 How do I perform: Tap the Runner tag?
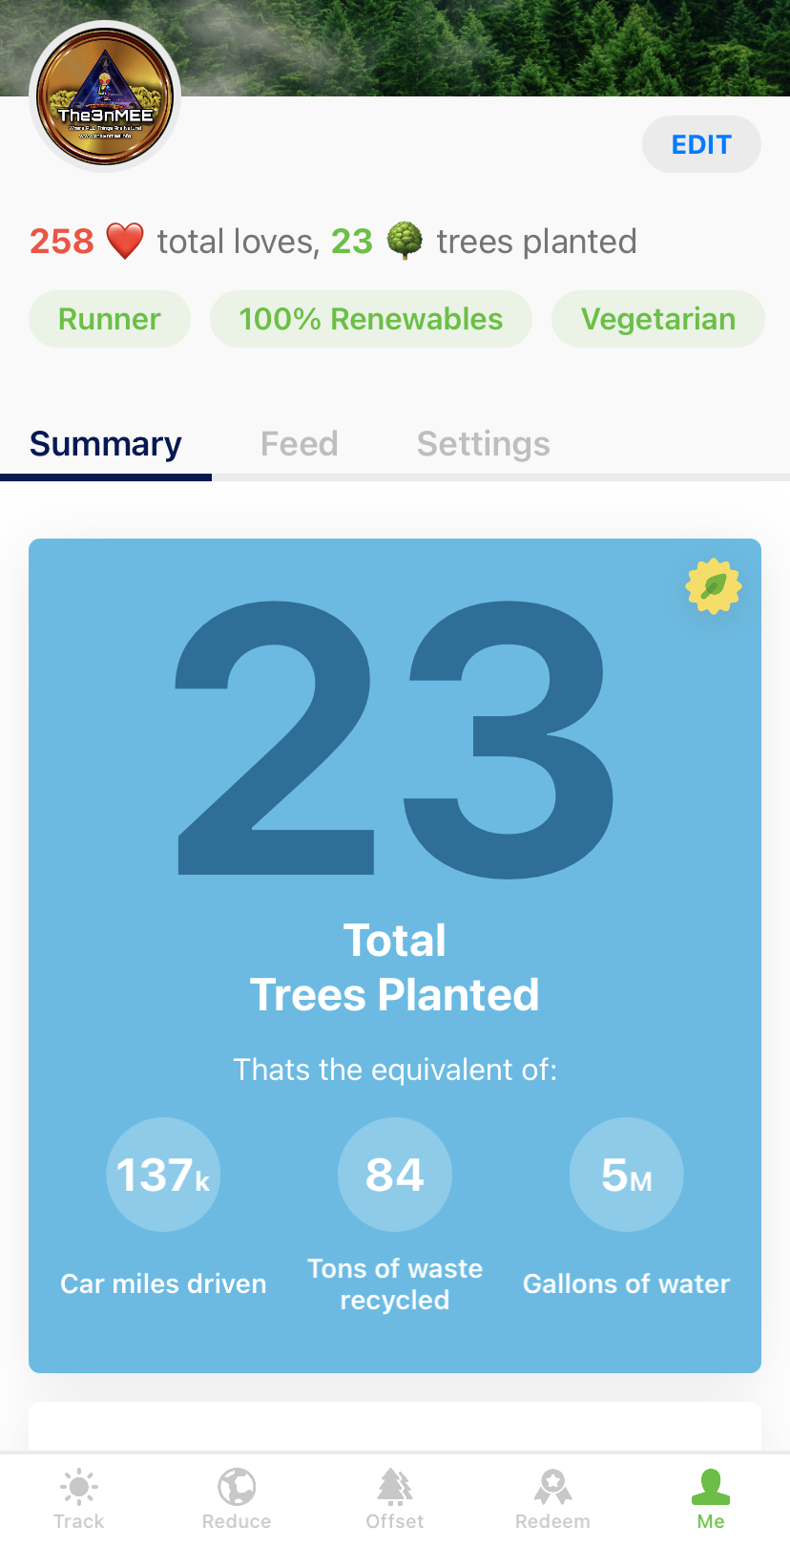tap(110, 319)
